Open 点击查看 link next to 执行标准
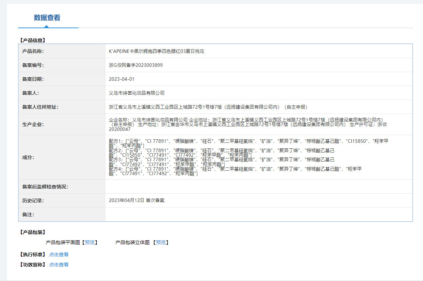 pyautogui.click(x=59, y=255)
